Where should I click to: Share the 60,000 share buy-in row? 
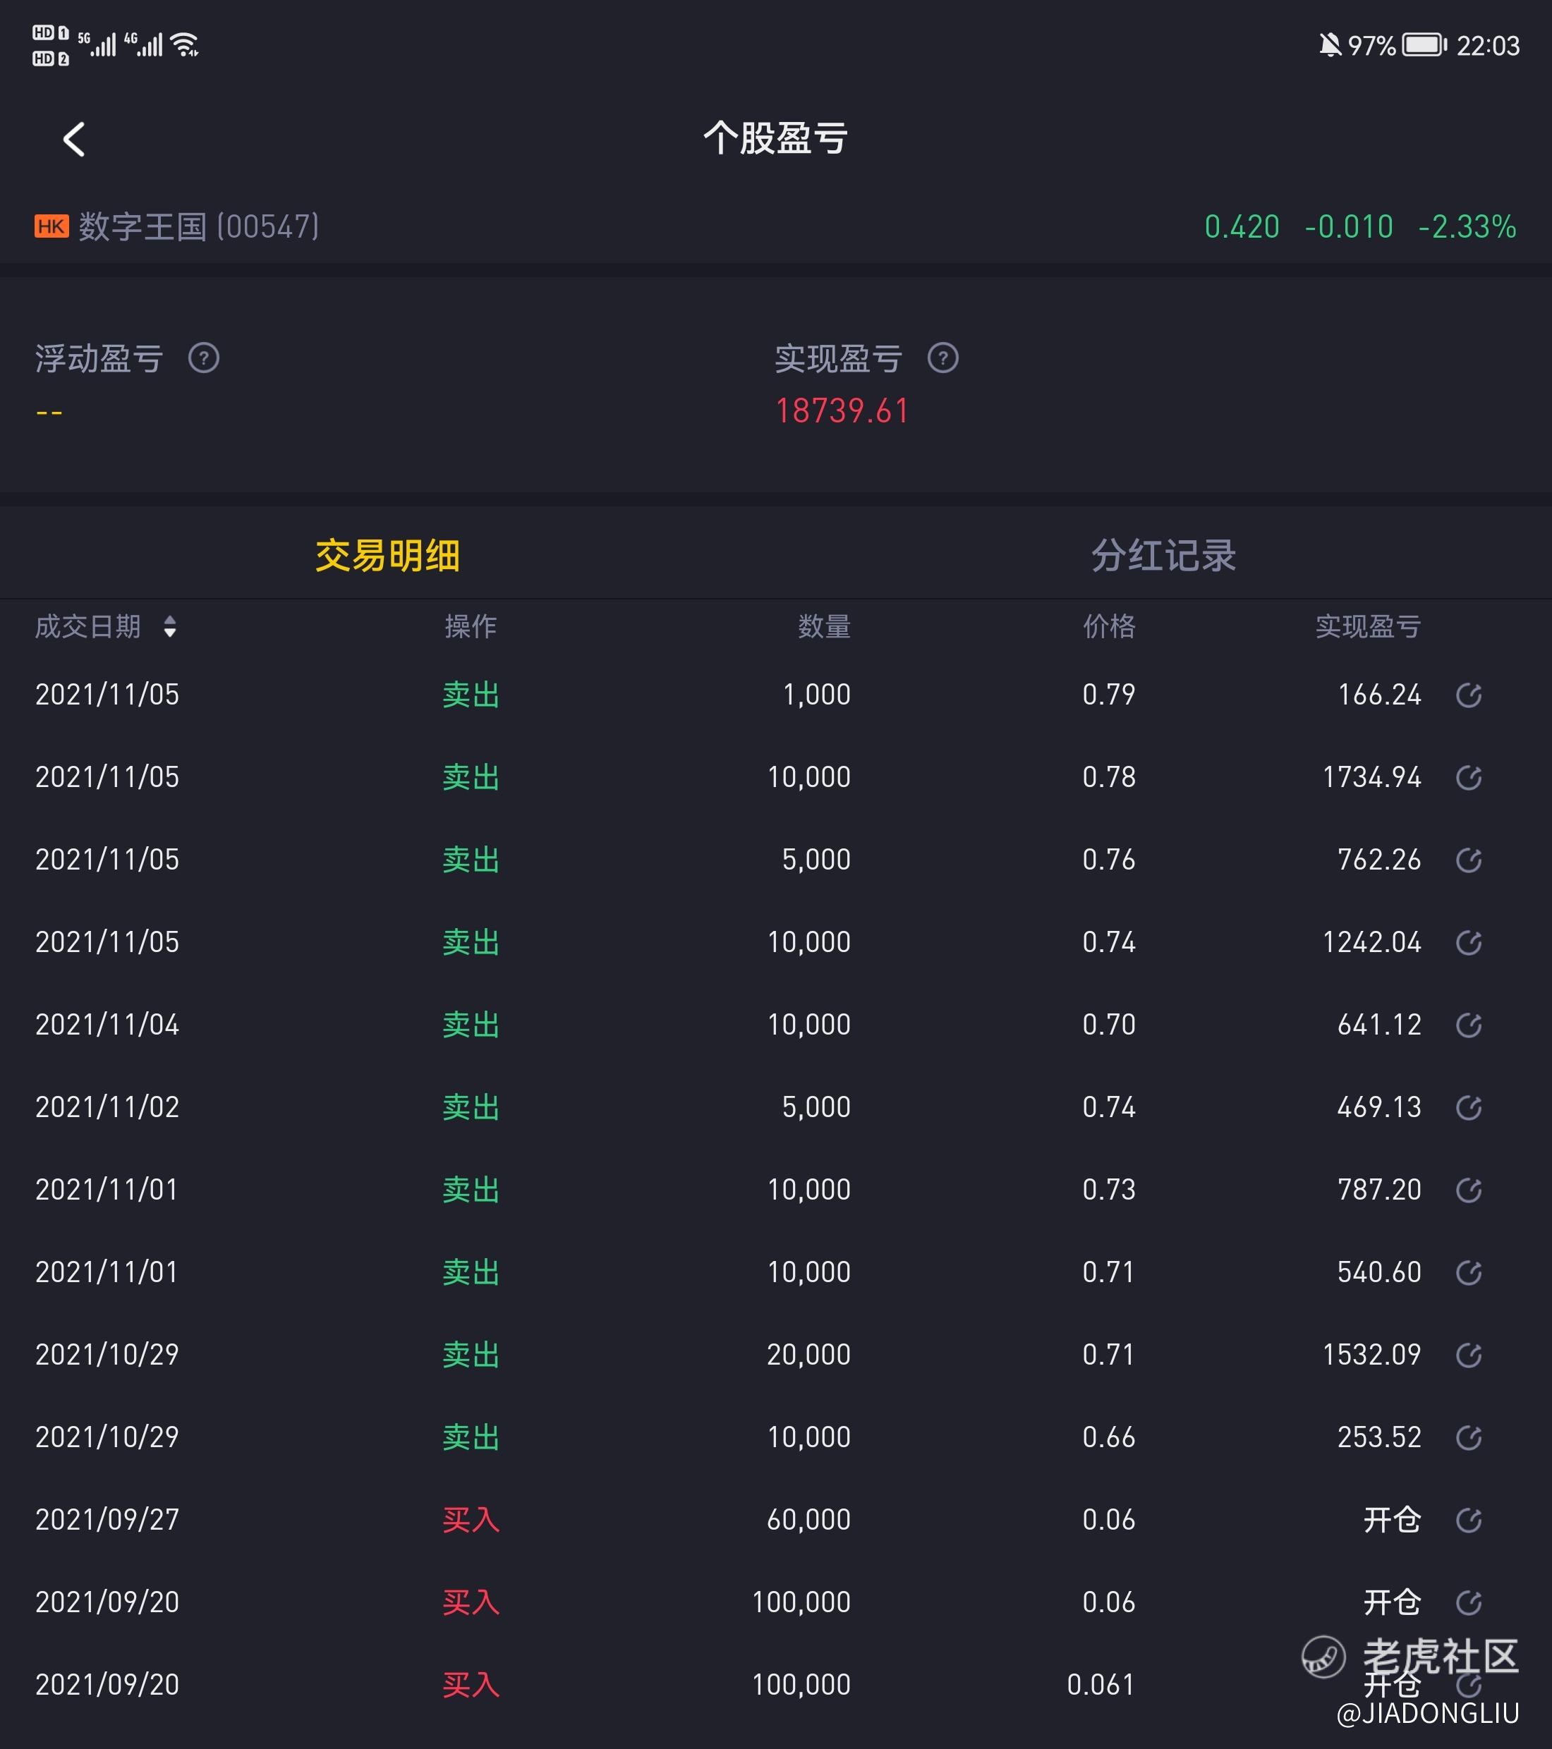1468,1521
